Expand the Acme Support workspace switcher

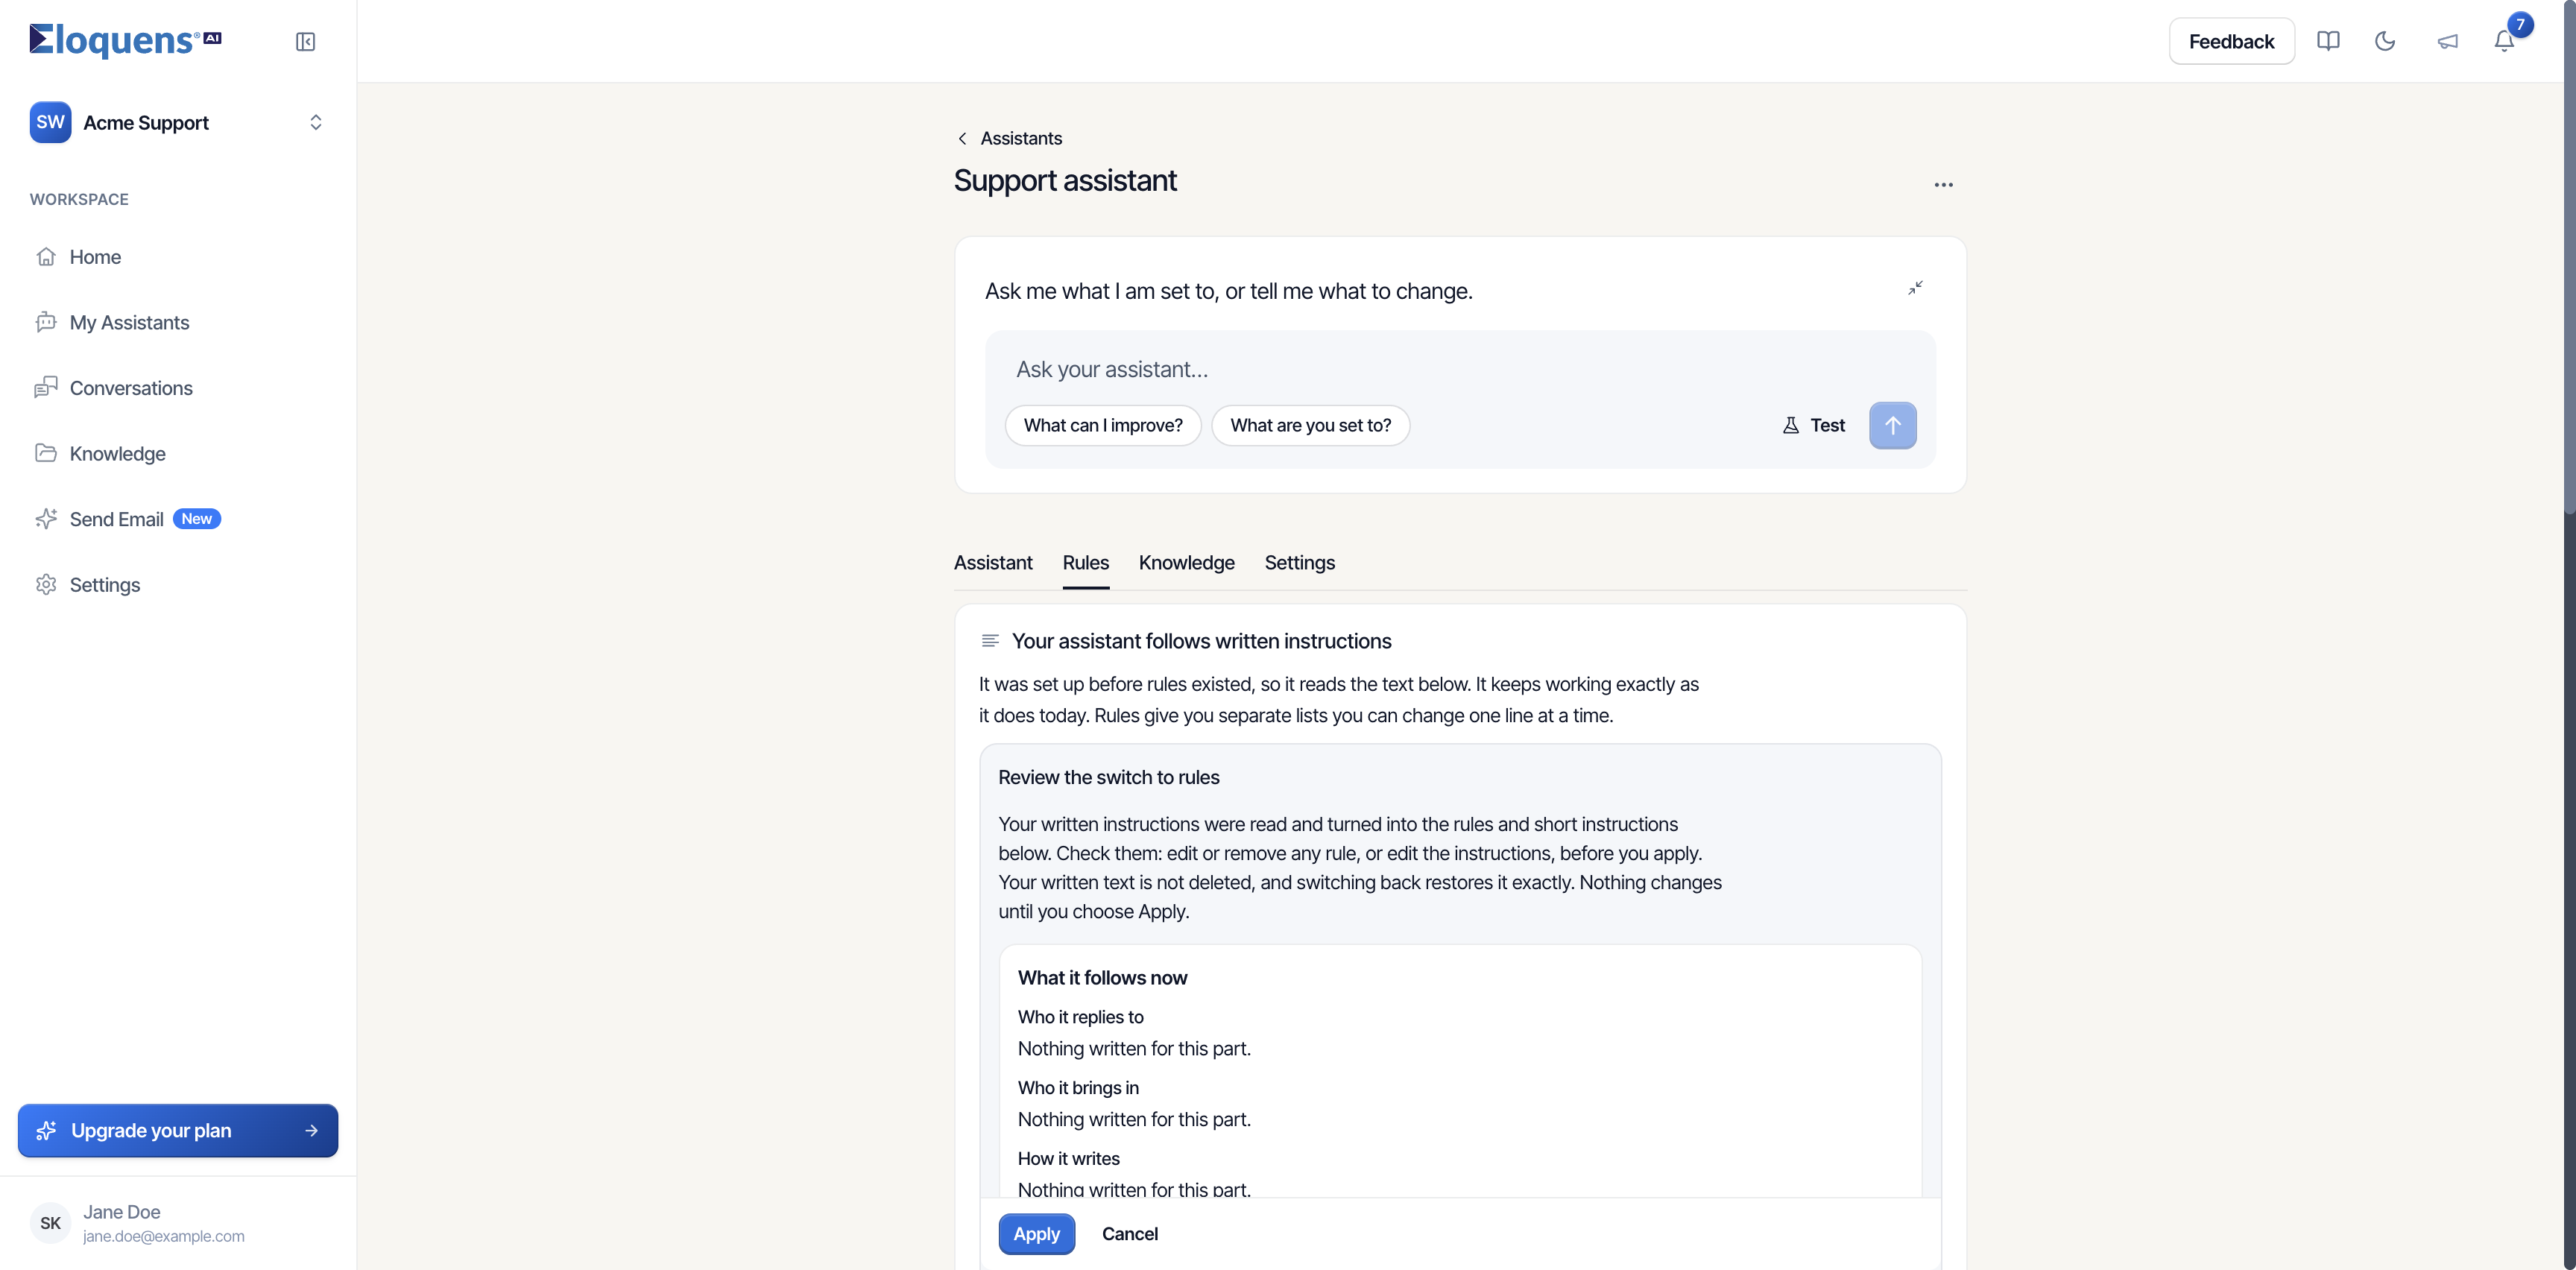178,122
